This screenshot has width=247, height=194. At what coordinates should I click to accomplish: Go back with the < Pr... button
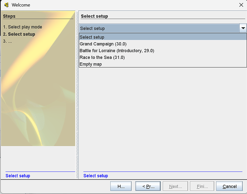pyautogui.click(x=148, y=186)
